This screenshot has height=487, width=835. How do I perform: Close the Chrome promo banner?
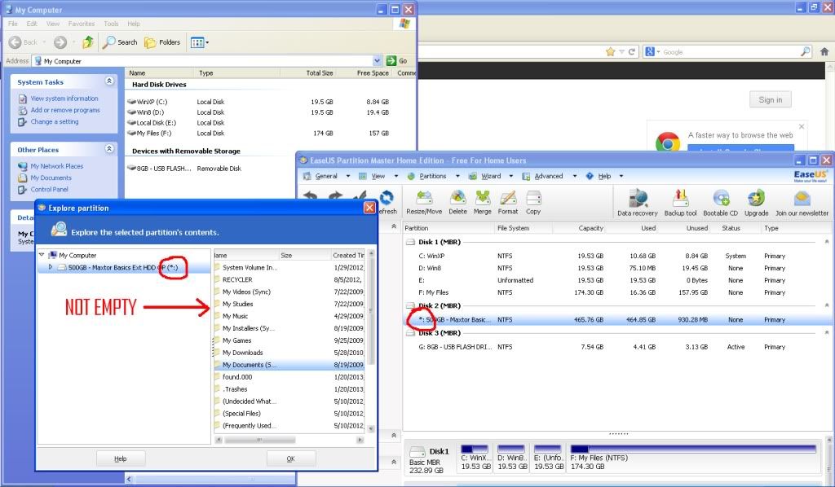click(x=802, y=126)
